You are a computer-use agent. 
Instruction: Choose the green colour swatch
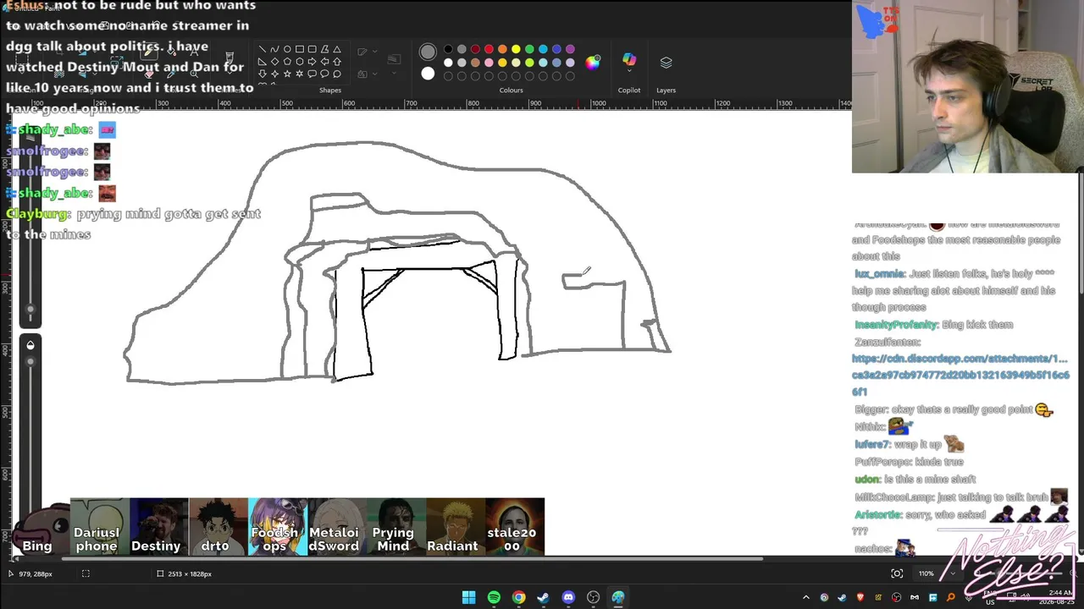[x=529, y=49]
